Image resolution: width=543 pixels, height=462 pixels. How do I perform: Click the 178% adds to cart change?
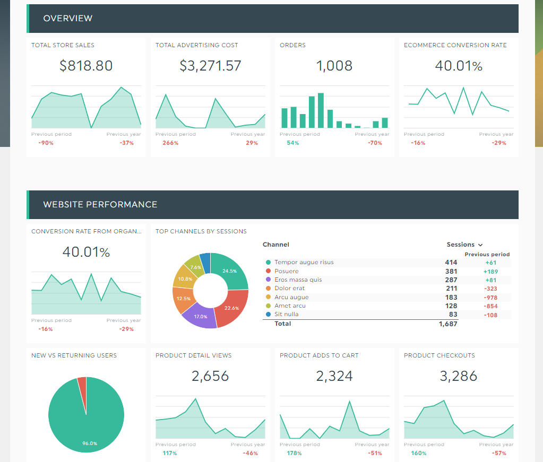coord(294,453)
